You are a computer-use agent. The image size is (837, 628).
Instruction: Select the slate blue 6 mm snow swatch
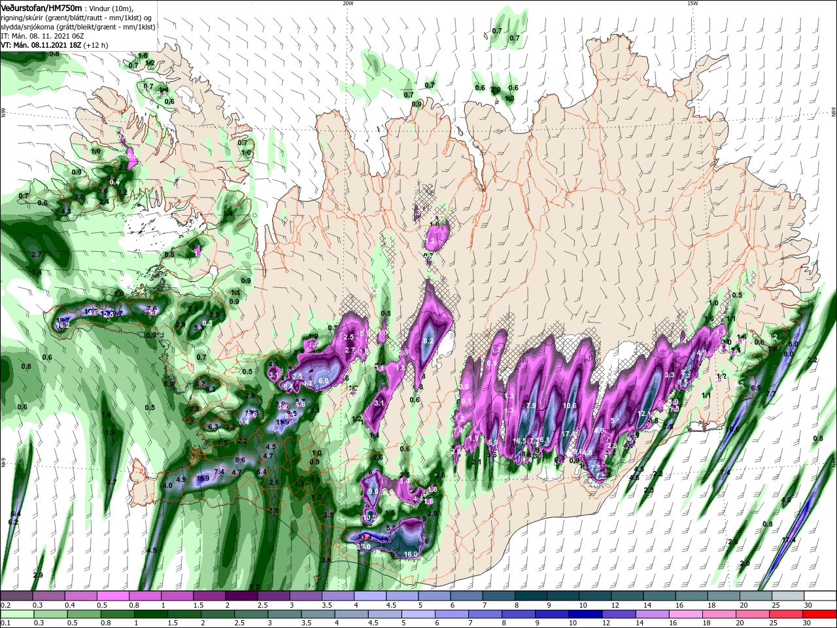(x=466, y=596)
